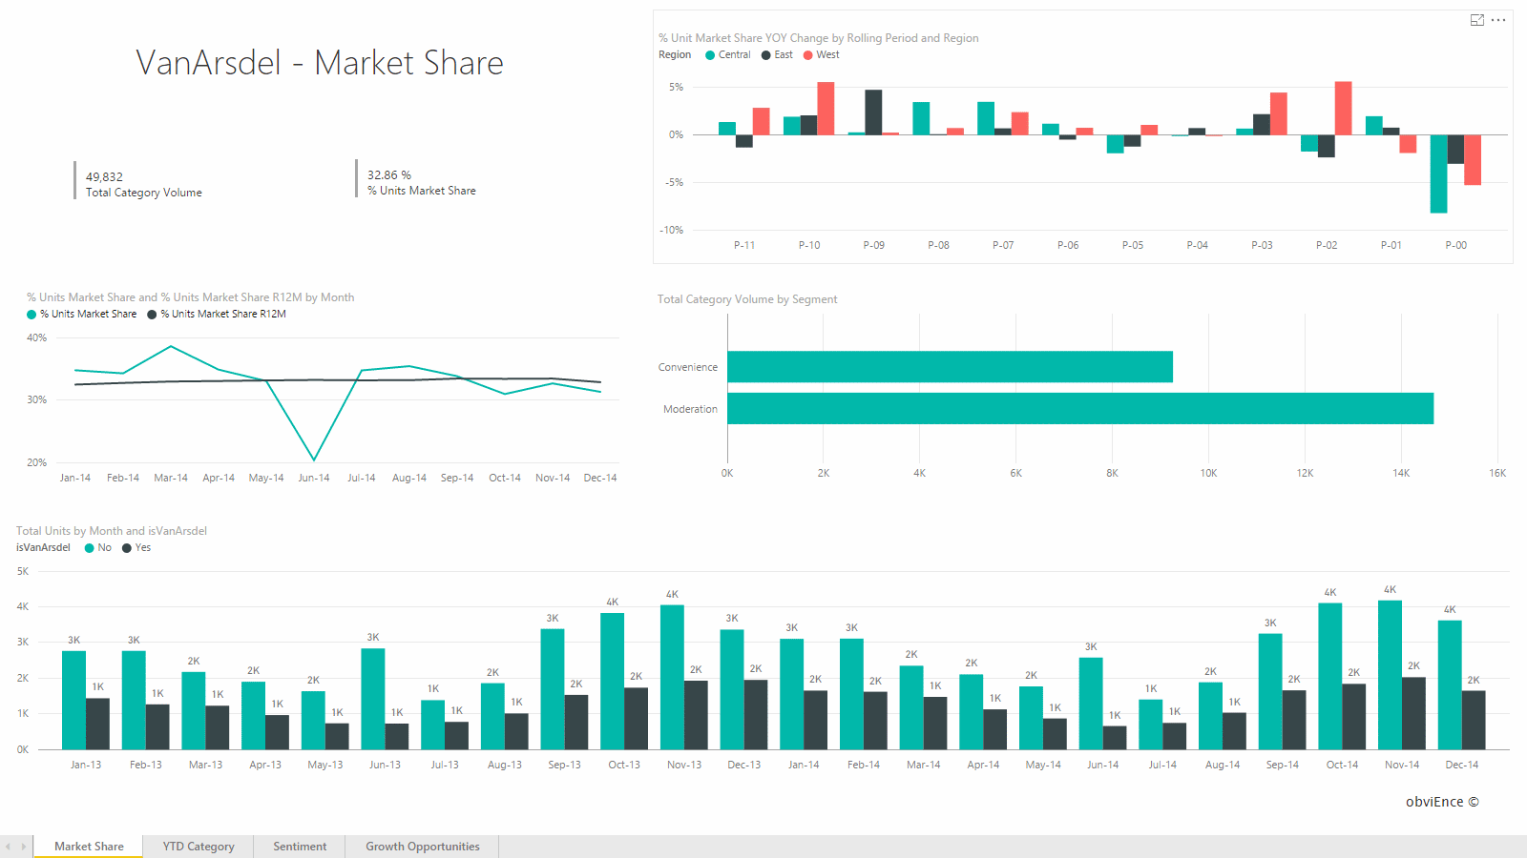Click the 14K axis label on segment chart
This screenshot has width=1527, height=858.
1401,473
